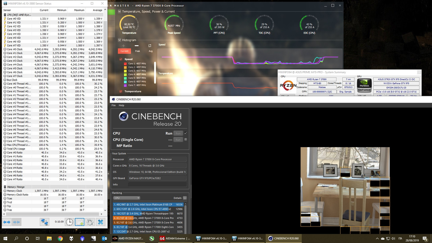The height and width of the screenshot is (243, 432).
Task: Toggle Cinebench CPU test checkbox
Action: (186, 133)
